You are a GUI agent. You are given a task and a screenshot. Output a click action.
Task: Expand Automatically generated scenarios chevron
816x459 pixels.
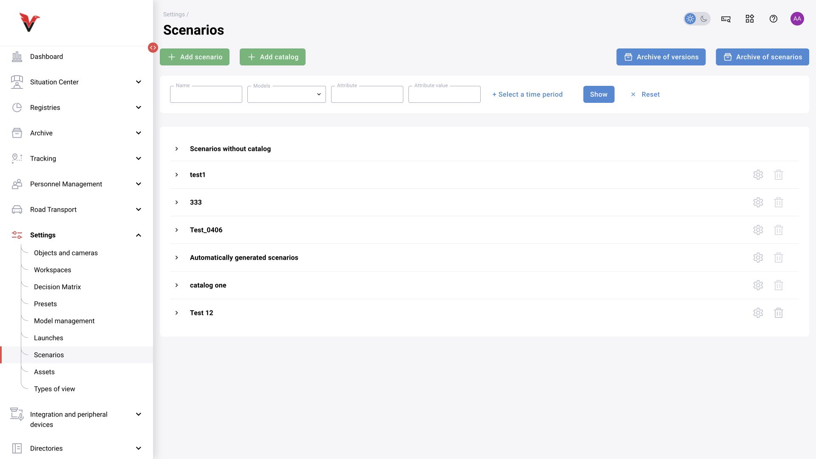177,258
